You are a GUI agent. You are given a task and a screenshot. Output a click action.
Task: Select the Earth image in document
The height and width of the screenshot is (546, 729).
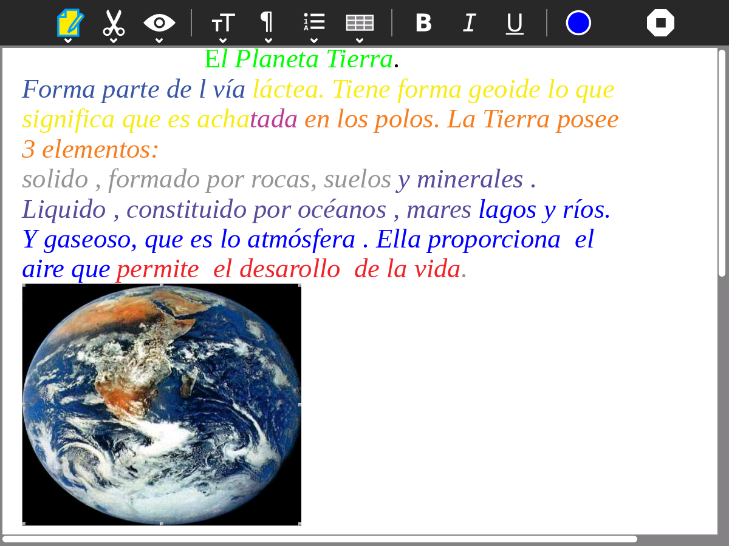[x=162, y=404]
